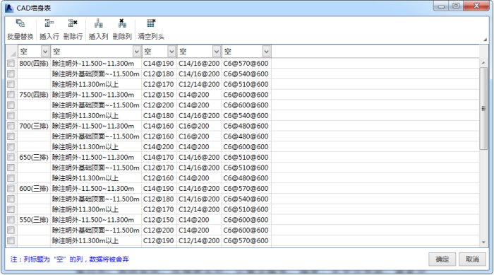Select cell 650(三排)
Viewport: 494px width, 275px height.
[34, 157]
